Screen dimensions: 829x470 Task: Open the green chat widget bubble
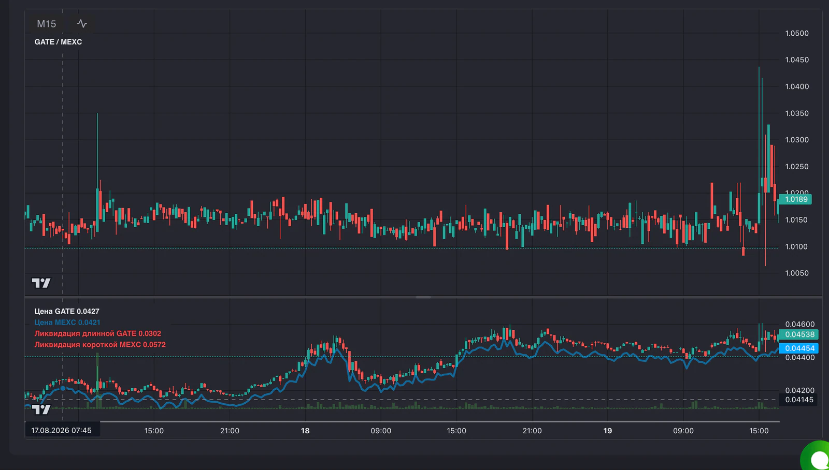pyautogui.click(x=817, y=457)
